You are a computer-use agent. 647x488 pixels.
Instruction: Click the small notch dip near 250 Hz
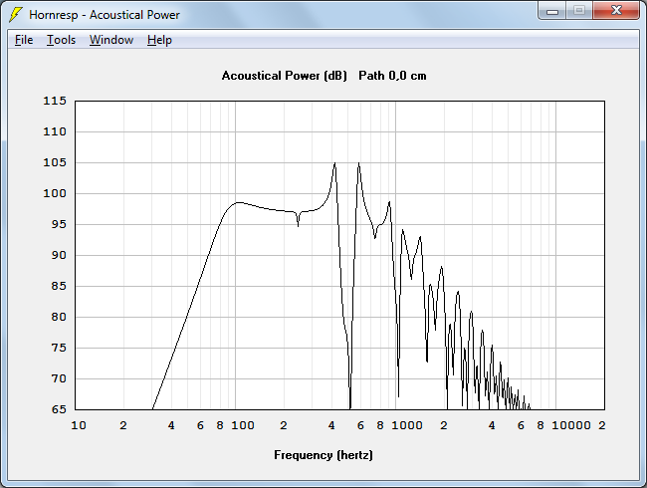click(x=298, y=225)
